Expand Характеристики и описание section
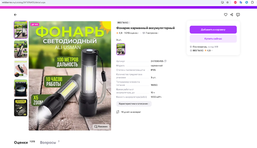257x148 pixels. click(x=134, y=104)
